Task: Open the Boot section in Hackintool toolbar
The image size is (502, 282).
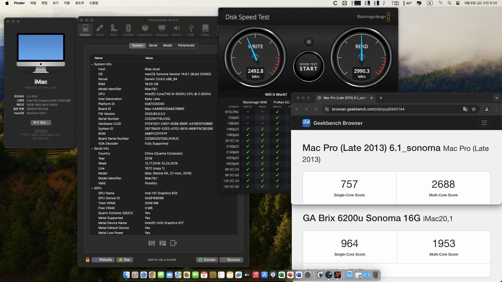Action: pos(114,30)
